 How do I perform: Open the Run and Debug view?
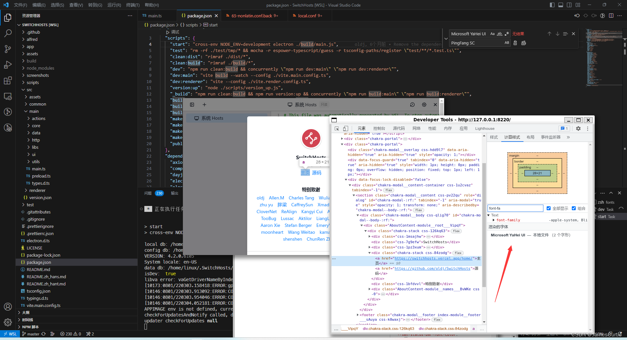tap(8, 64)
